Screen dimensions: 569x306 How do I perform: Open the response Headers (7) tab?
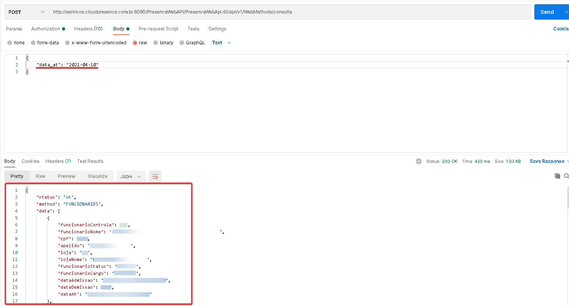58,161
